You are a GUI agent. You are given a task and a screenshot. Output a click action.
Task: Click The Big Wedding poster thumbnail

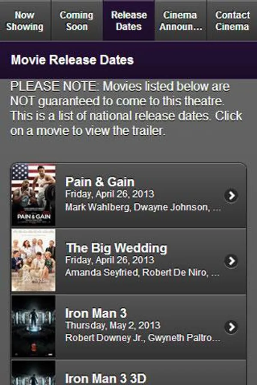pyautogui.click(x=33, y=260)
